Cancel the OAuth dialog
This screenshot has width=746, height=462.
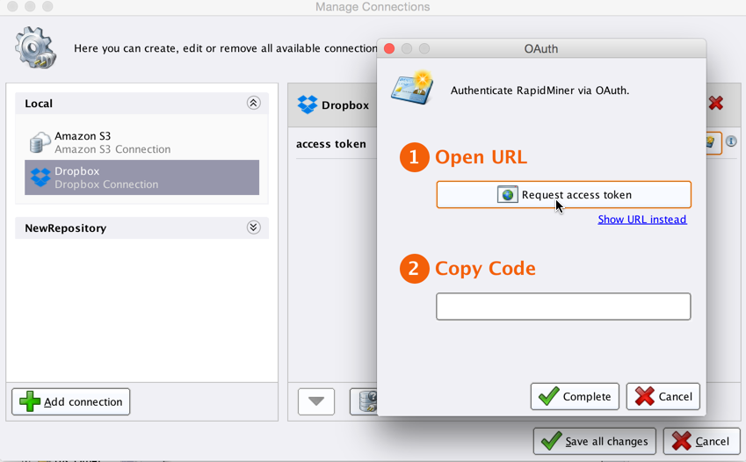(x=663, y=397)
